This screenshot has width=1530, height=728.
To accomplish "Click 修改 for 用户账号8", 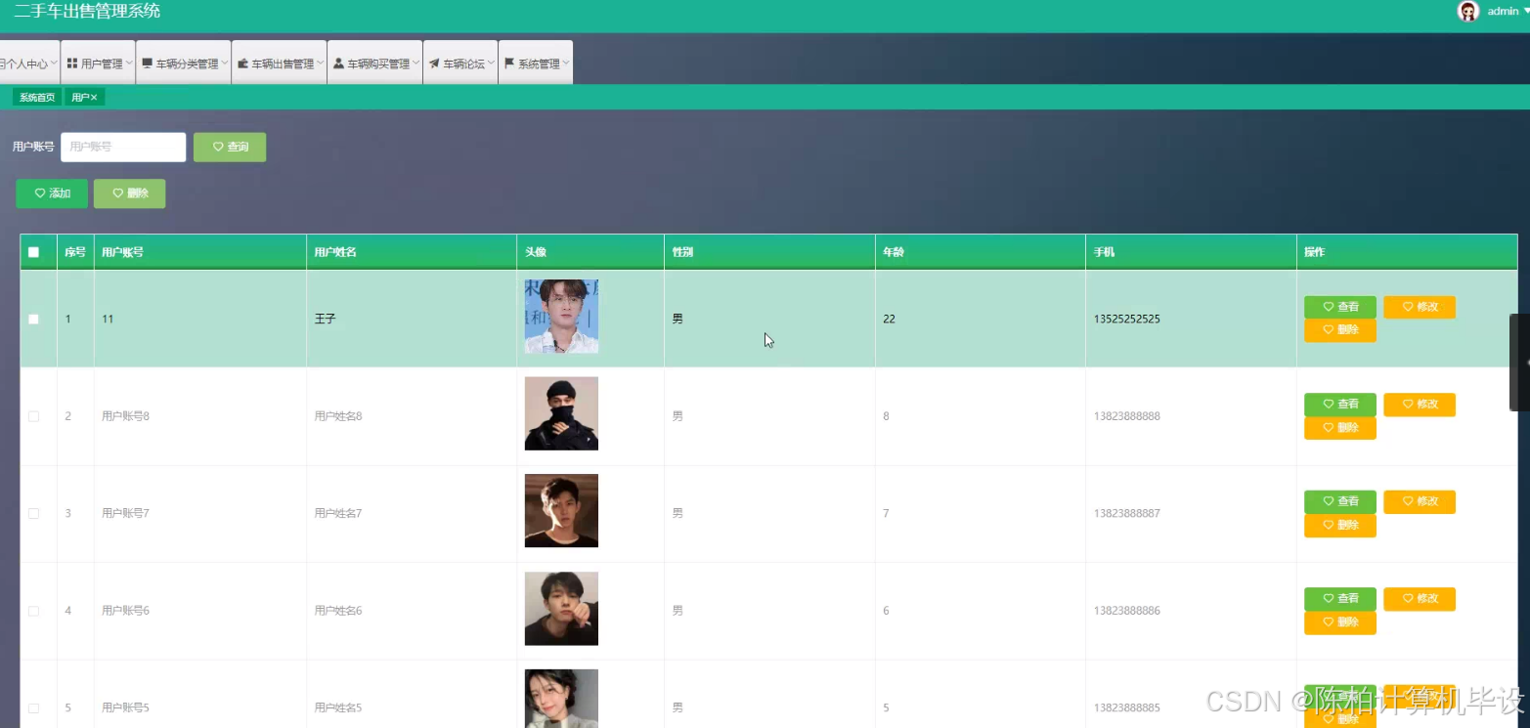I will coord(1420,405).
